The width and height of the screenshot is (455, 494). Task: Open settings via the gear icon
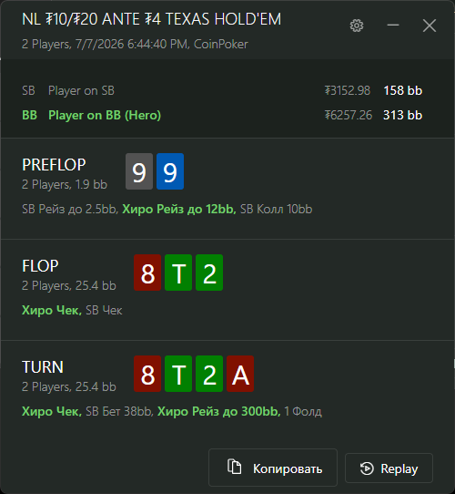click(357, 26)
